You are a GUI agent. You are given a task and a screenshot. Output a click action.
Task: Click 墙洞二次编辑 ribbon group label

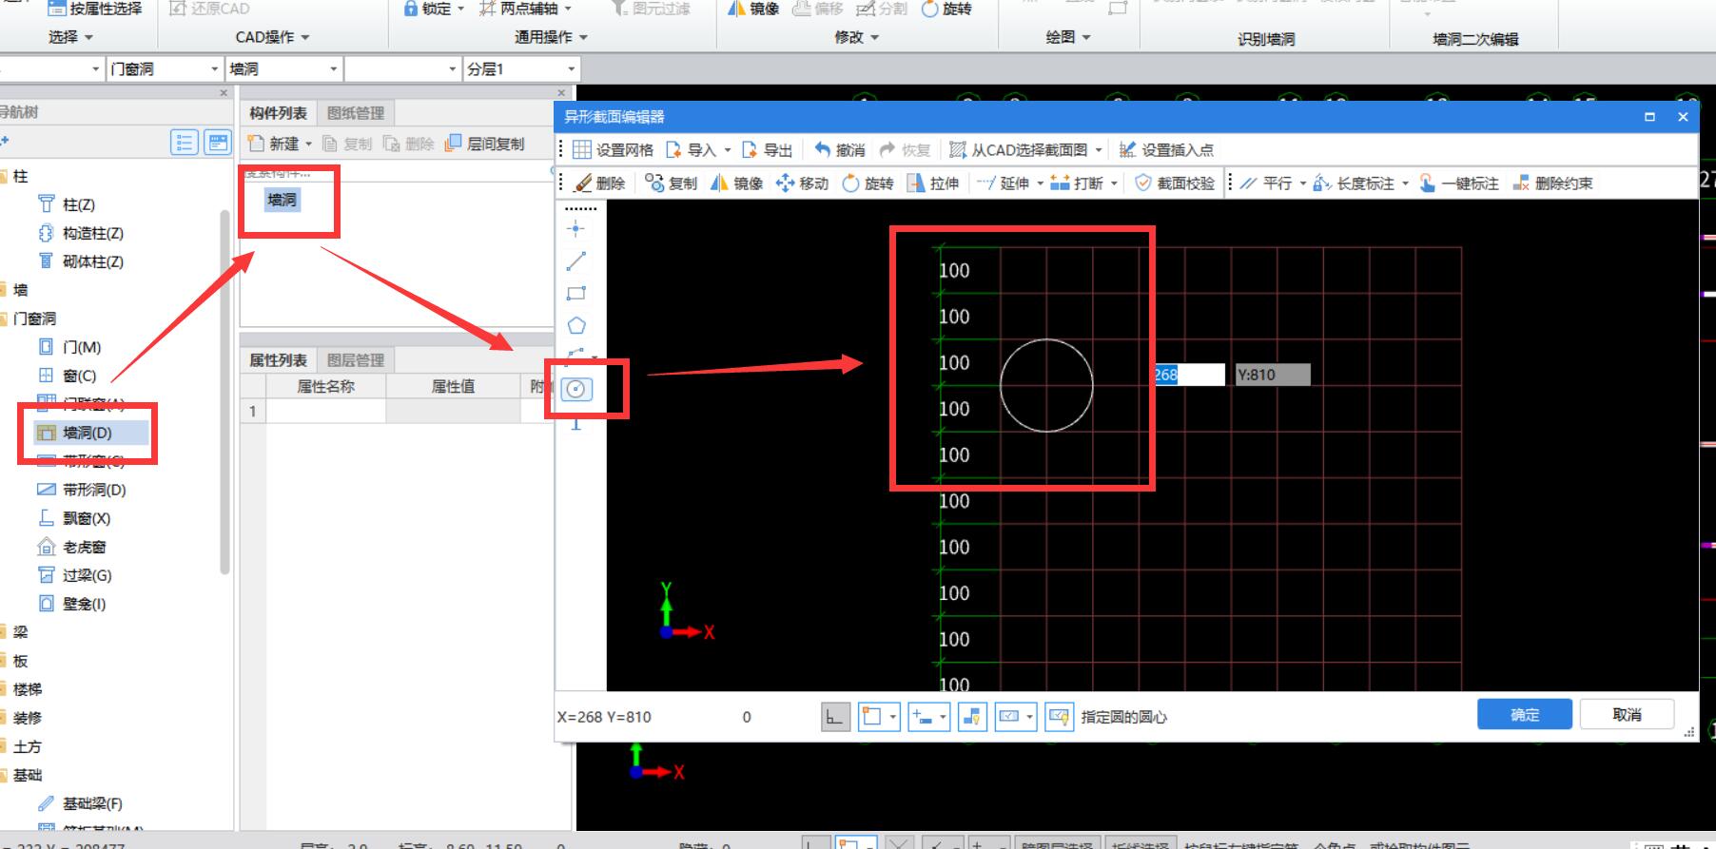click(x=1475, y=39)
